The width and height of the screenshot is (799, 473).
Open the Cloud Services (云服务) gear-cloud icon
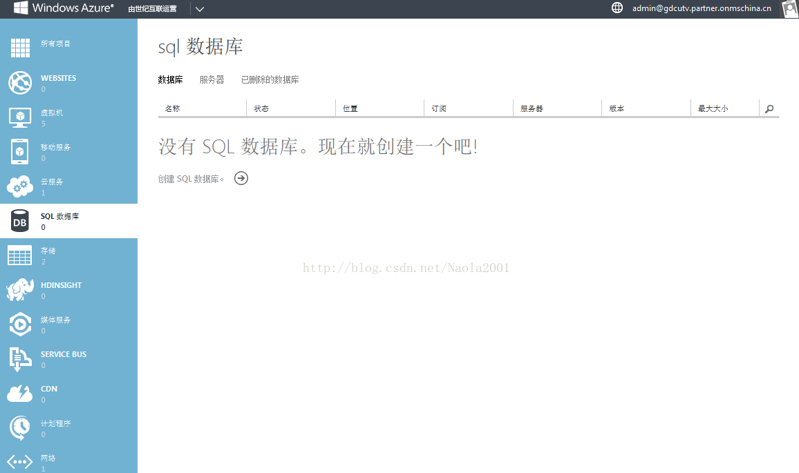coord(20,186)
